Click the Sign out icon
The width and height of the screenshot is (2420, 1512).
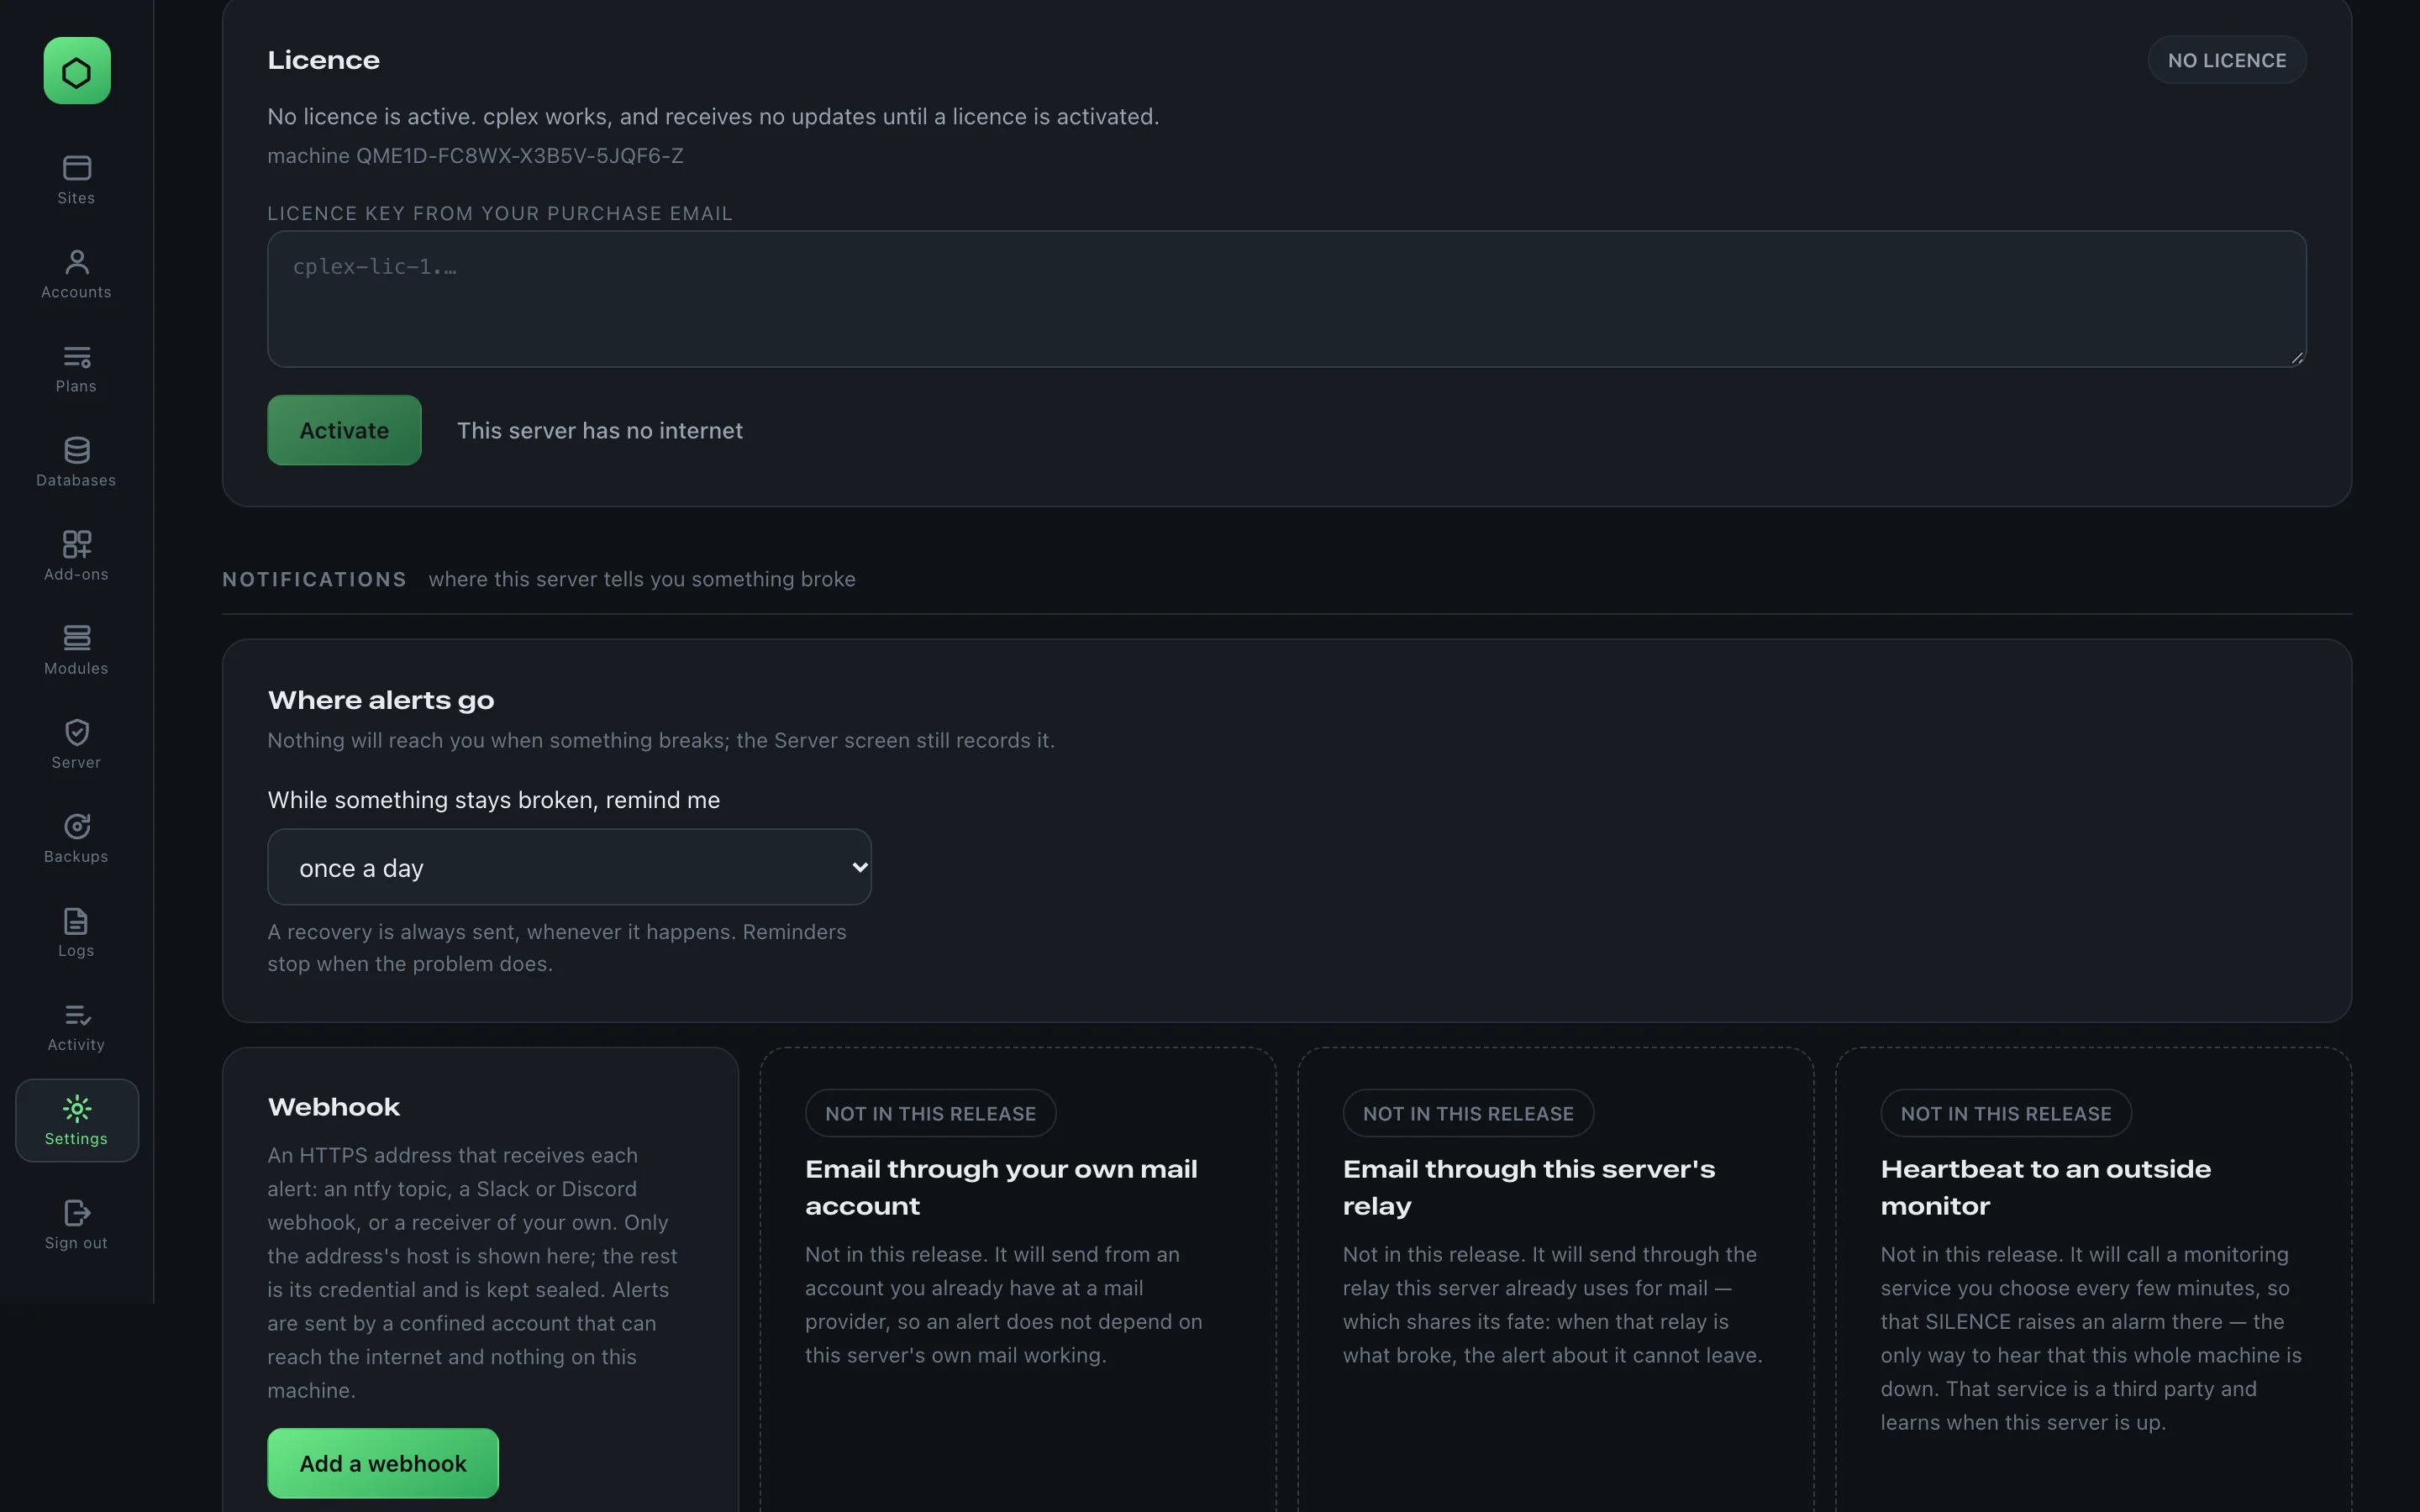point(77,1213)
